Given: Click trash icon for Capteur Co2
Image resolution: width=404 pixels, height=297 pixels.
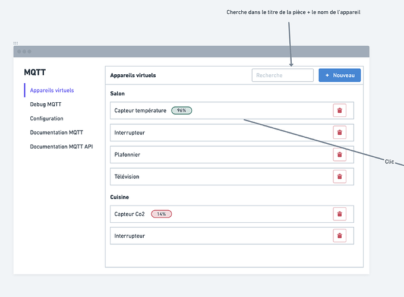Looking at the screenshot, I should point(339,214).
